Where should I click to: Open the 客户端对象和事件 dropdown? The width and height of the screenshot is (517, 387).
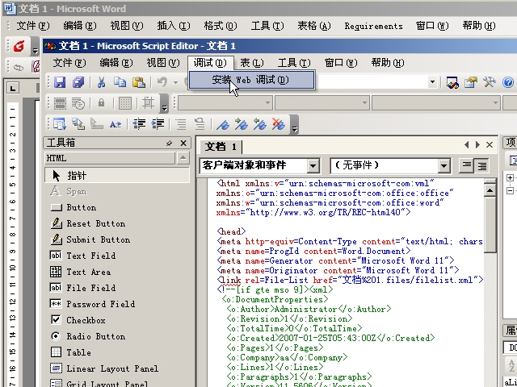pos(313,165)
